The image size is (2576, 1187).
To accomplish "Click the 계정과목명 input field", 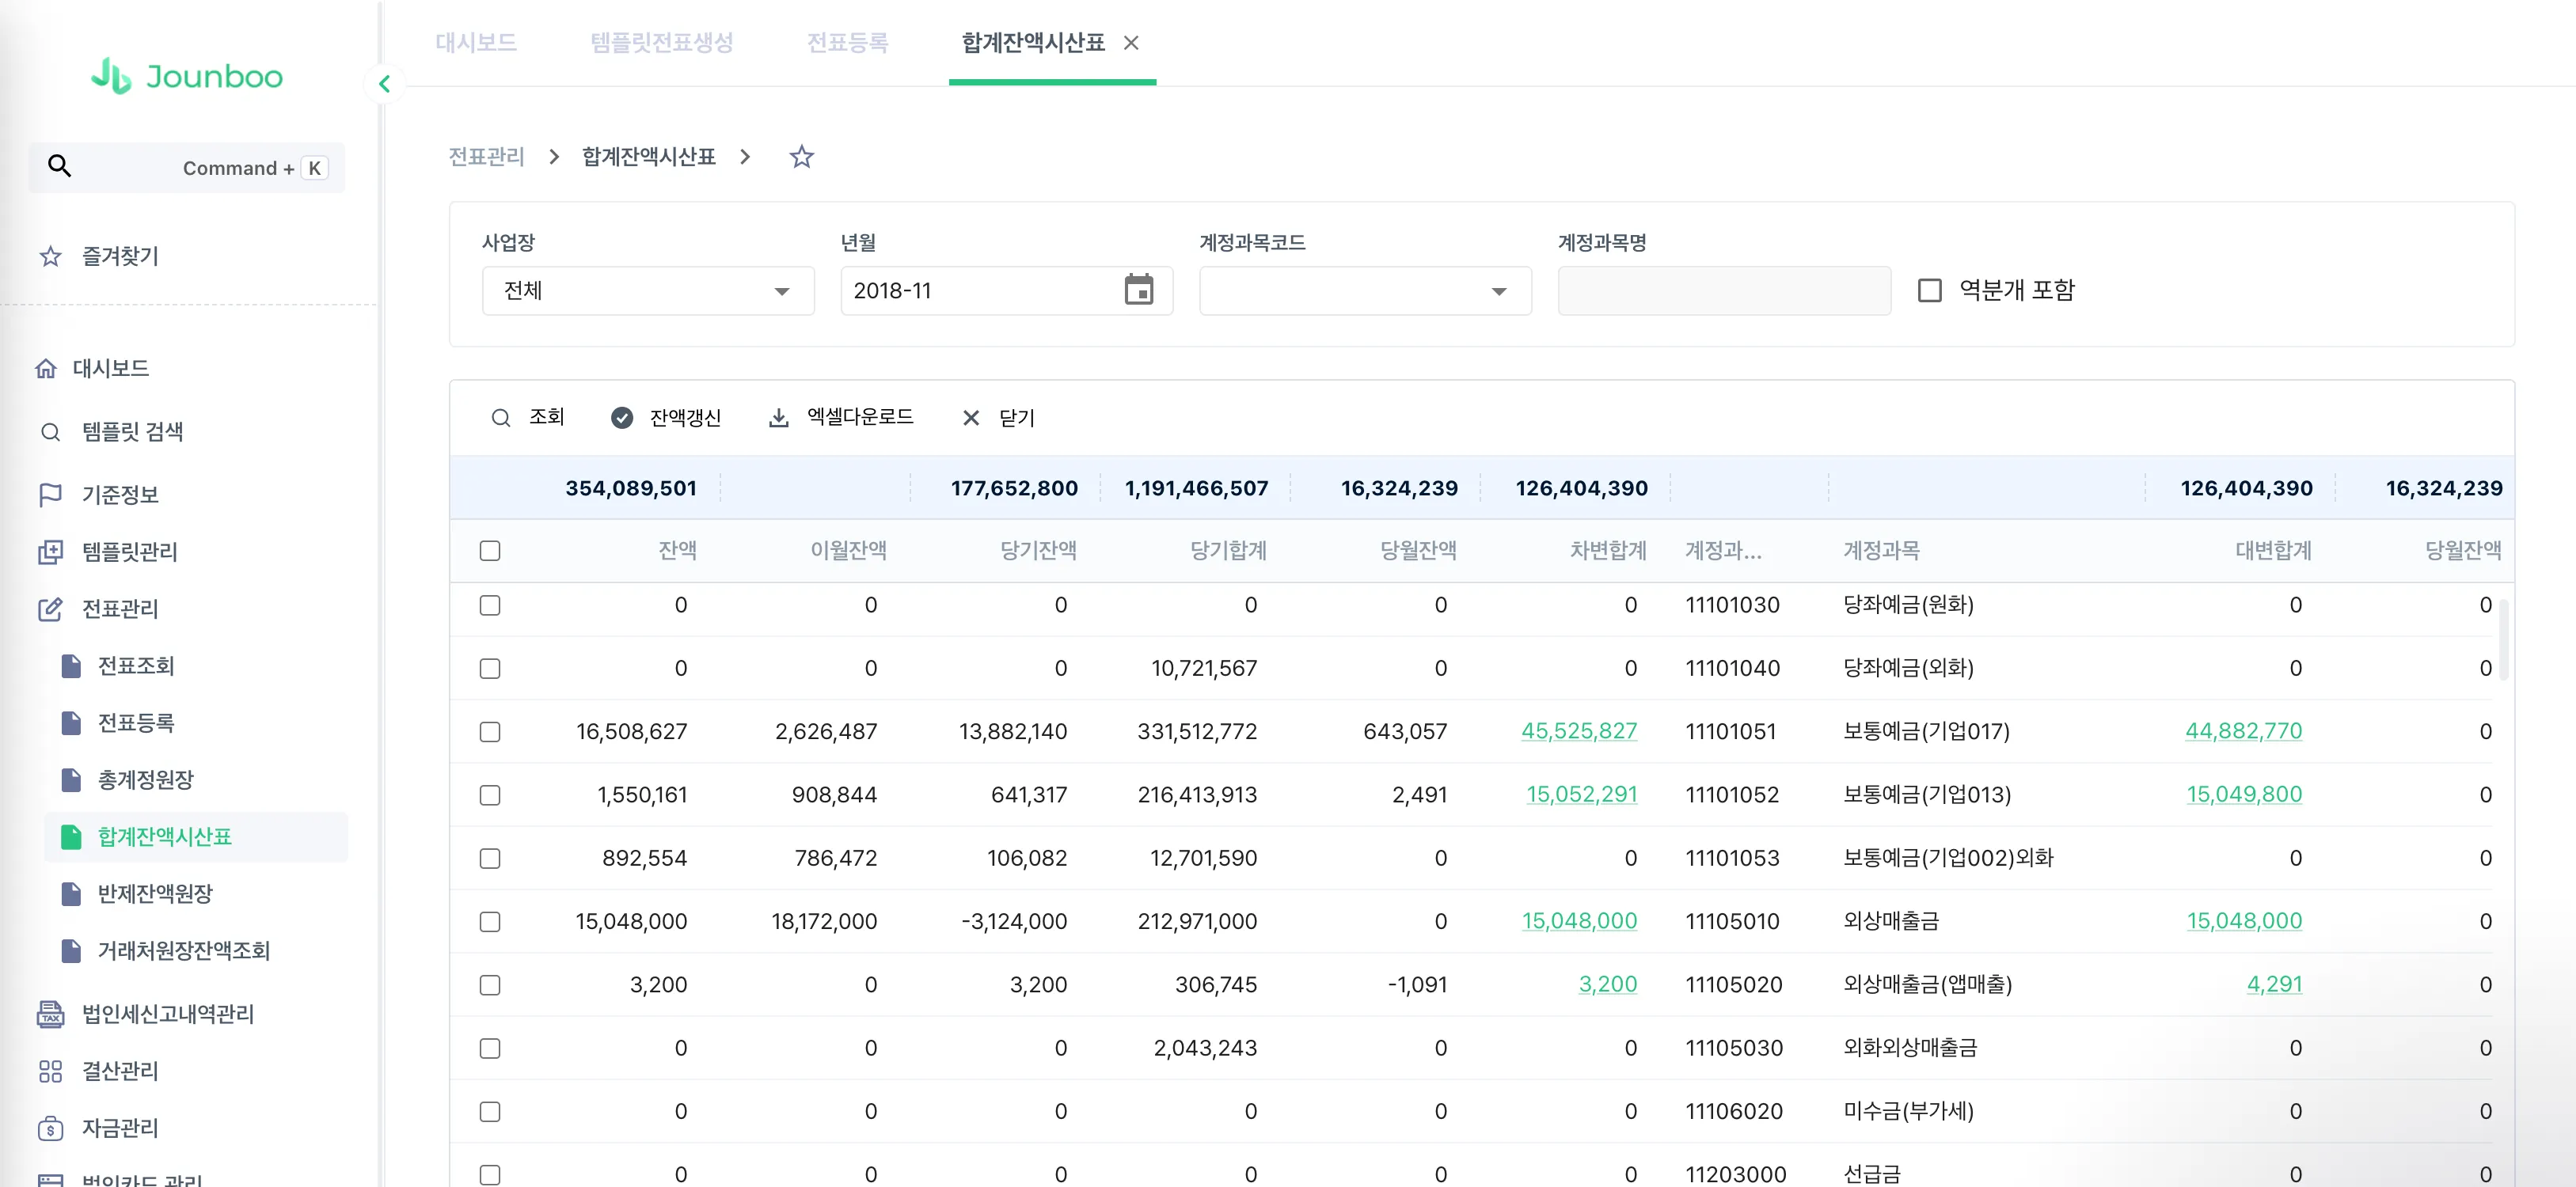I will coord(1724,291).
